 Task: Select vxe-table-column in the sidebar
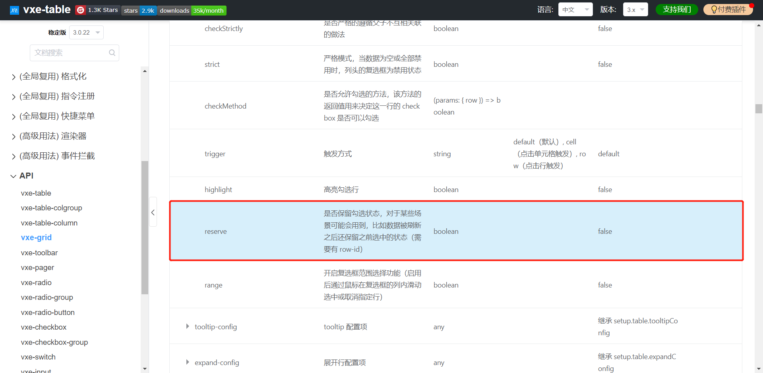pyautogui.click(x=49, y=223)
